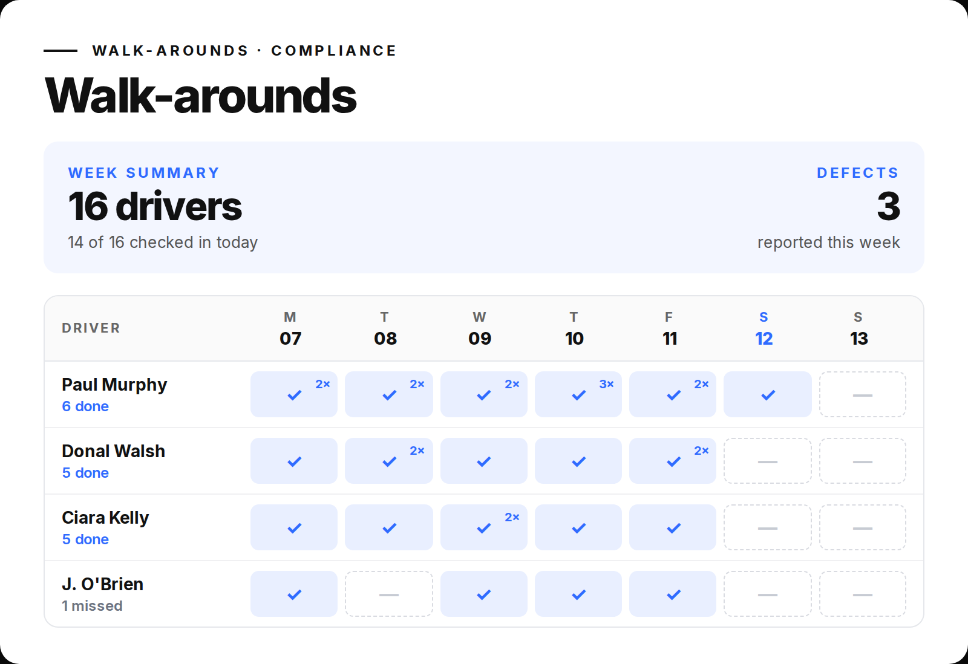Click the '6 done' link under Paul Murphy

pyautogui.click(x=85, y=406)
